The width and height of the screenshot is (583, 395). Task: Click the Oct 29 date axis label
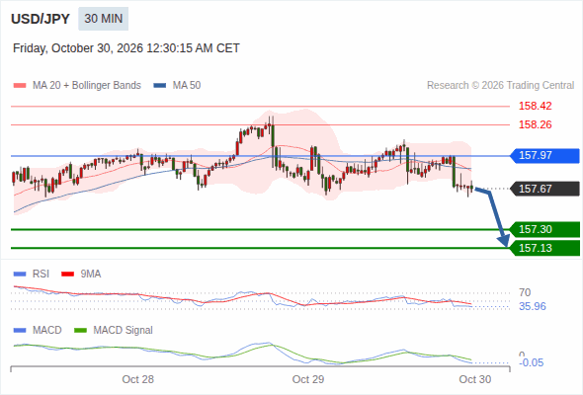click(x=308, y=379)
